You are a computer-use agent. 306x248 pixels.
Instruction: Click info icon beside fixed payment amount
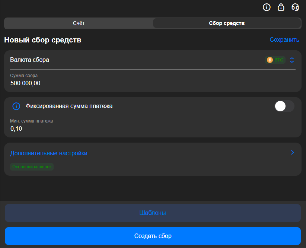(x=16, y=106)
